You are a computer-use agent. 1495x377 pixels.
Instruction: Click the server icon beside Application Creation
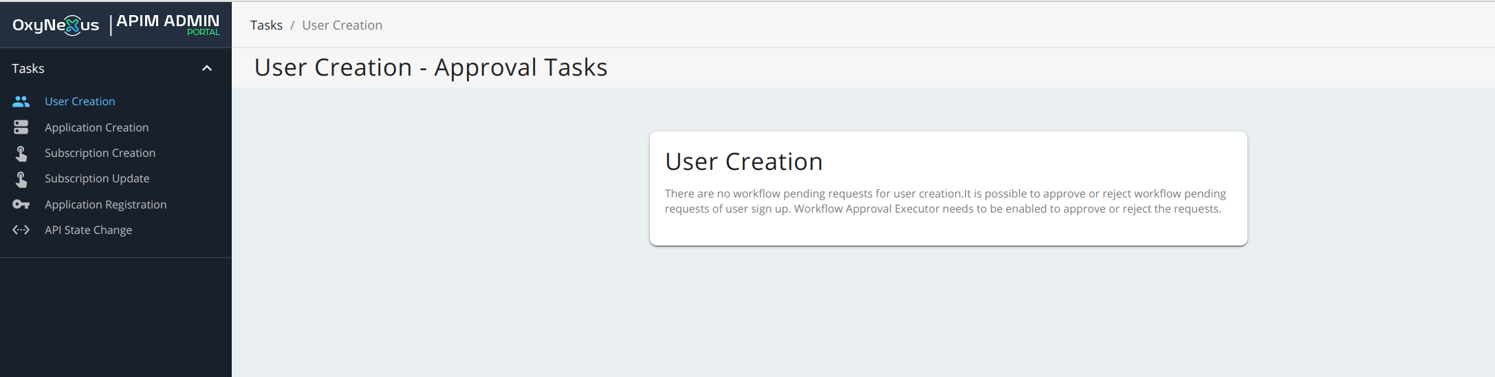[x=21, y=127]
